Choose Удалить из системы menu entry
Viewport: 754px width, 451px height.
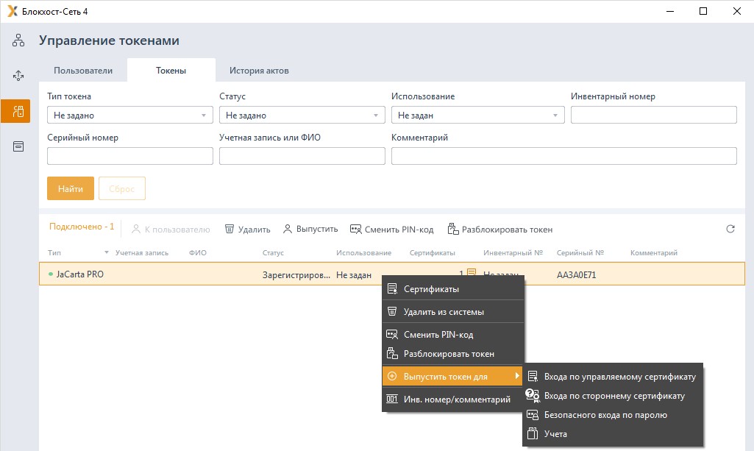coord(444,312)
